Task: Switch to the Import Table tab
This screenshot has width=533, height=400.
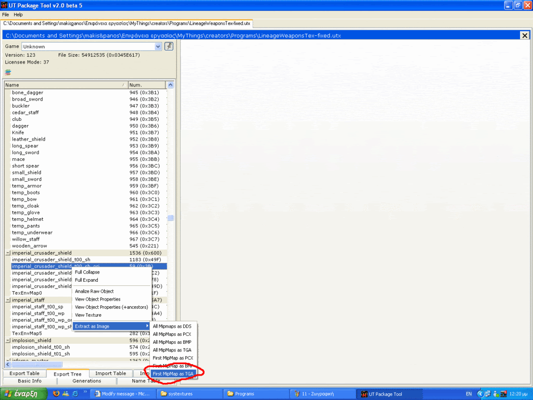Action: coord(110,373)
